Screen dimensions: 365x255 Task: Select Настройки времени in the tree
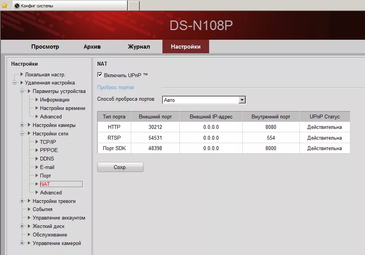[x=63, y=108]
